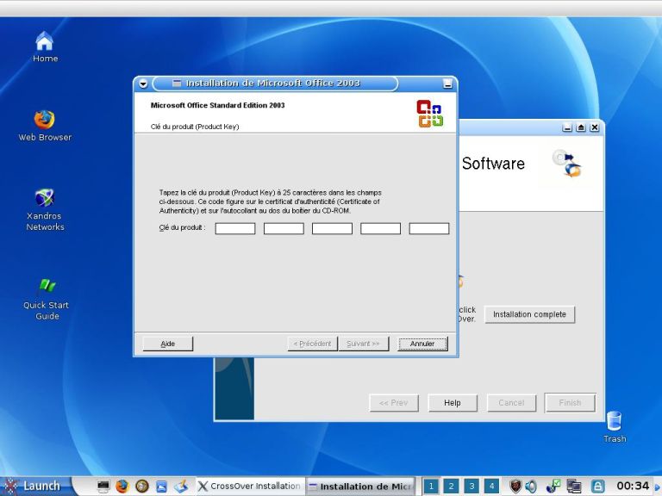Close the CrossOver window

(595, 127)
